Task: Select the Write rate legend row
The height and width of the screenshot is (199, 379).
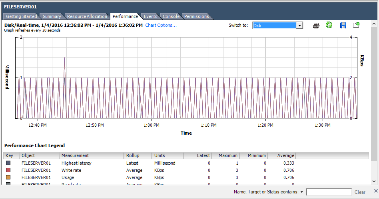Action: (186, 170)
